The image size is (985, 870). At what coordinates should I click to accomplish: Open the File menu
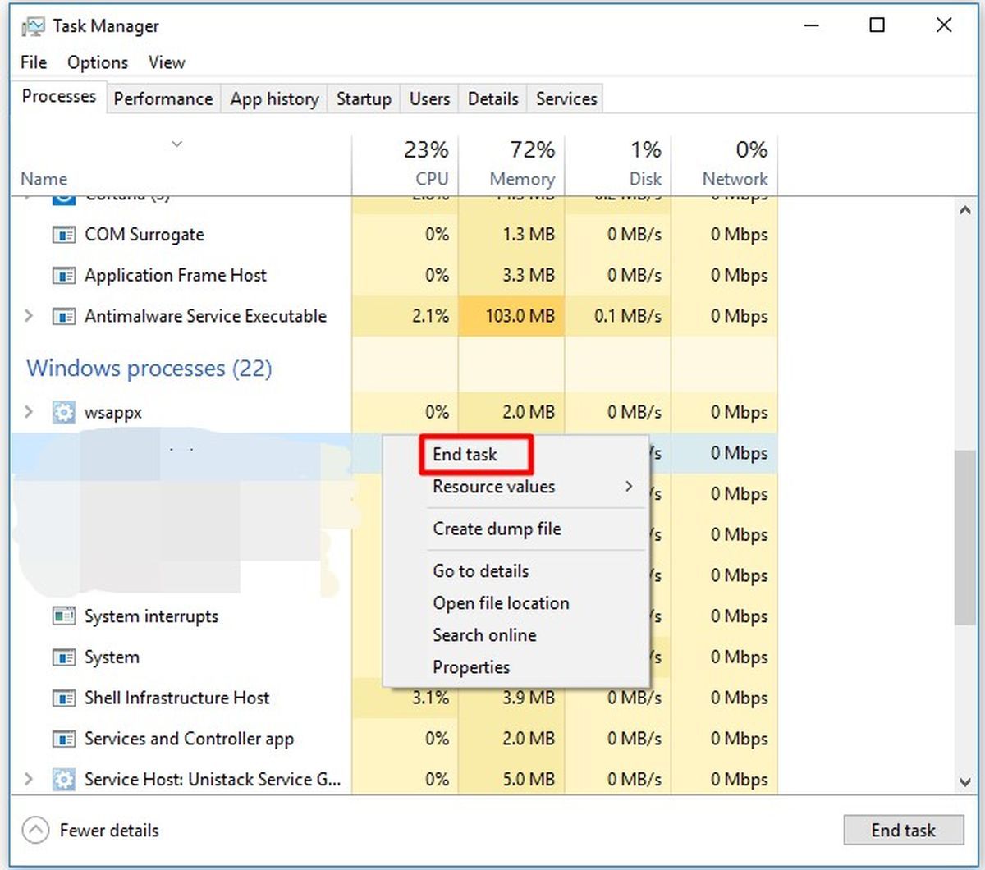[34, 62]
